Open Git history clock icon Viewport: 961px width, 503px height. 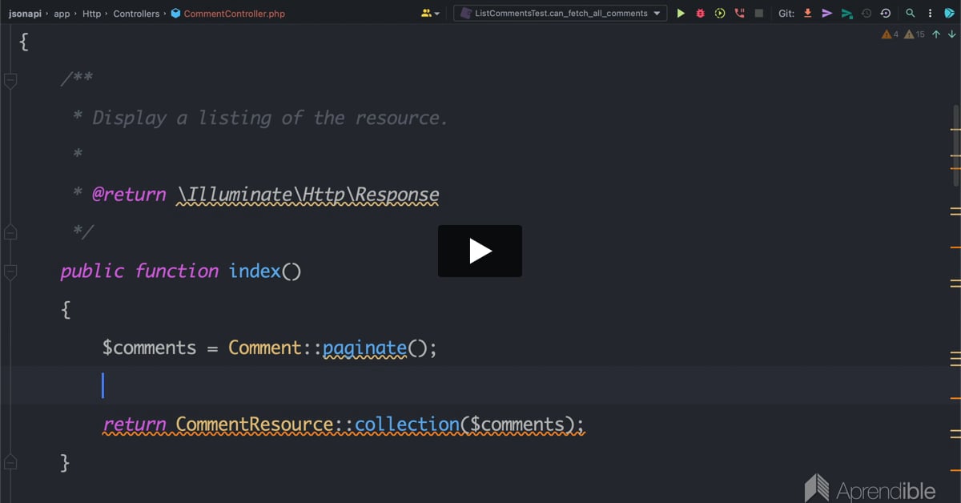867,14
